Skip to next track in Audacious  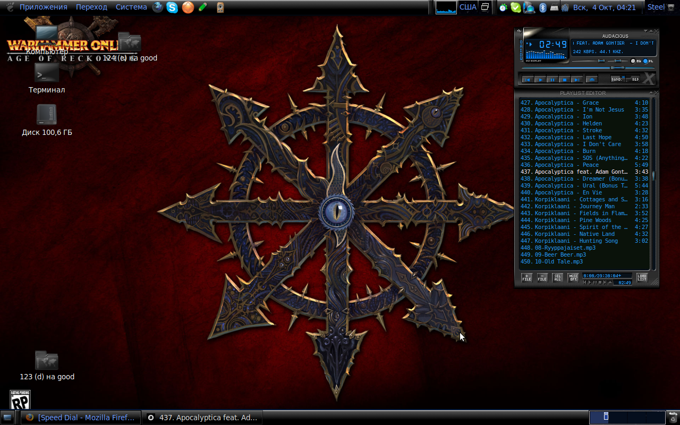(576, 80)
